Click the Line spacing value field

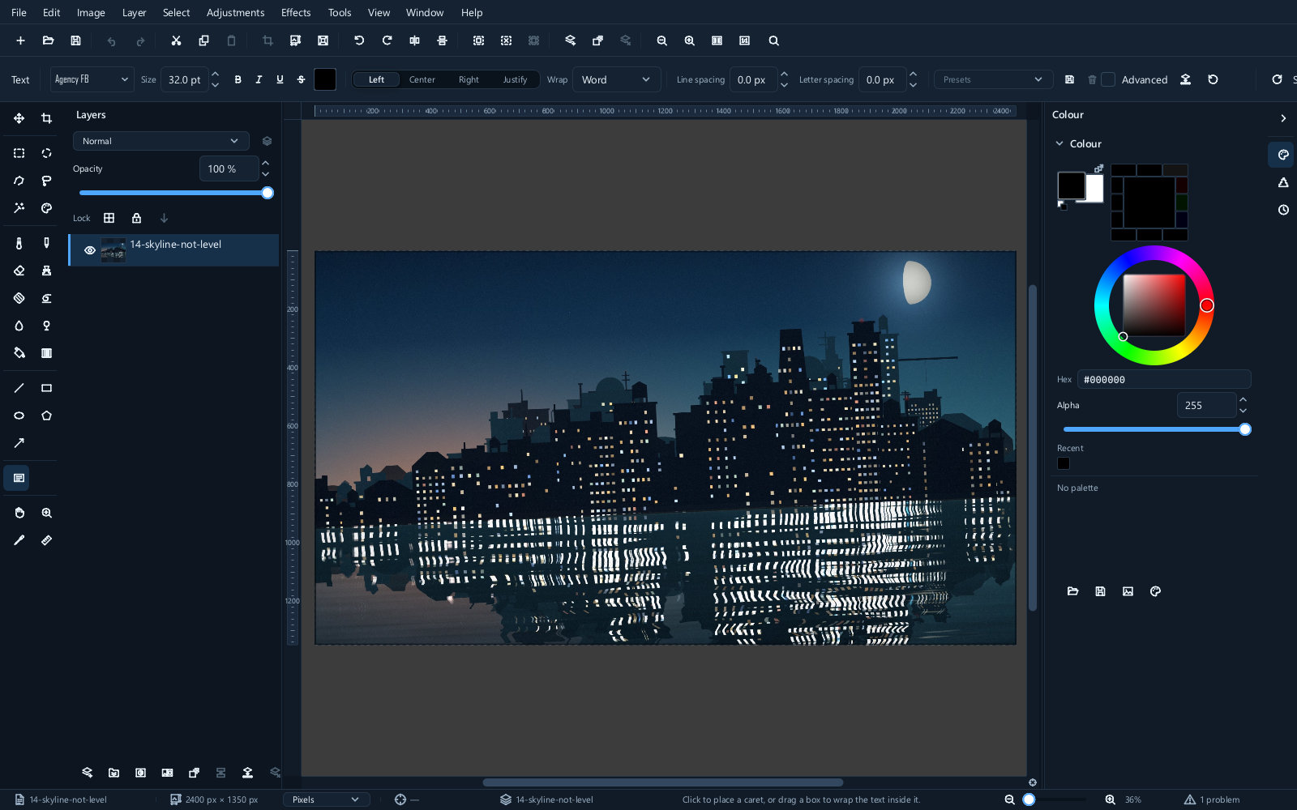click(754, 79)
